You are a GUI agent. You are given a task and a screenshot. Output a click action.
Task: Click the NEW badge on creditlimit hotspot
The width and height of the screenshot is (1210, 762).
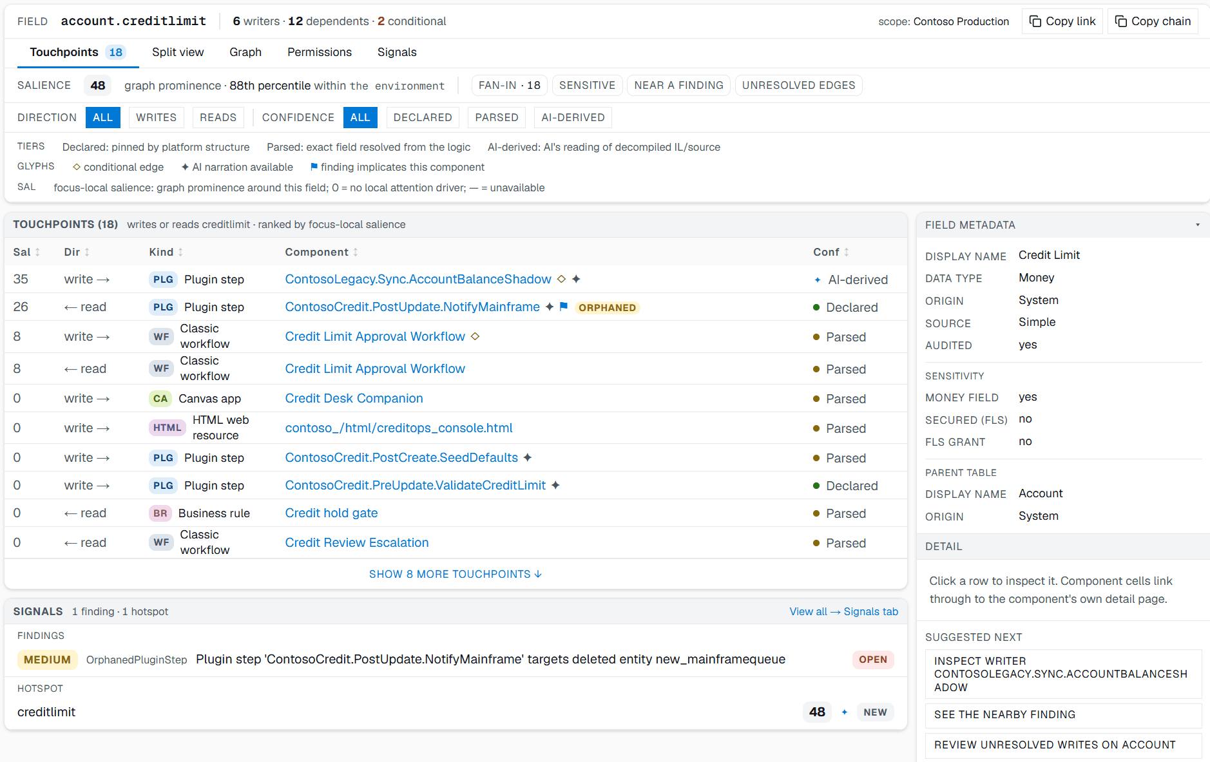tap(875, 712)
